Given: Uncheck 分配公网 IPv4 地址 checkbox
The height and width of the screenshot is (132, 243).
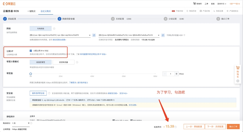Looking at the screenshot, I should pos(31,50).
